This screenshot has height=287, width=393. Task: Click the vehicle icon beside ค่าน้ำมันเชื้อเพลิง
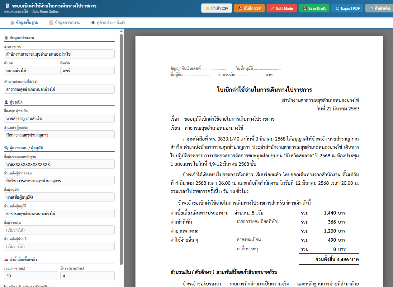coord(6,259)
